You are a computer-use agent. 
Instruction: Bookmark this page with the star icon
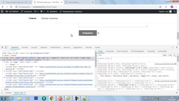(160, 7)
